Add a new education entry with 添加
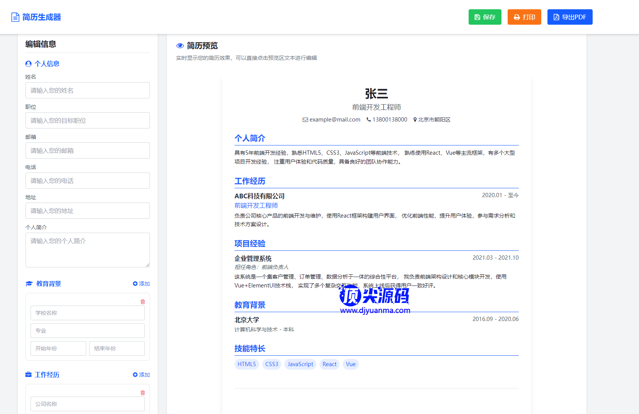 pyautogui.click(x=141, y=284)
